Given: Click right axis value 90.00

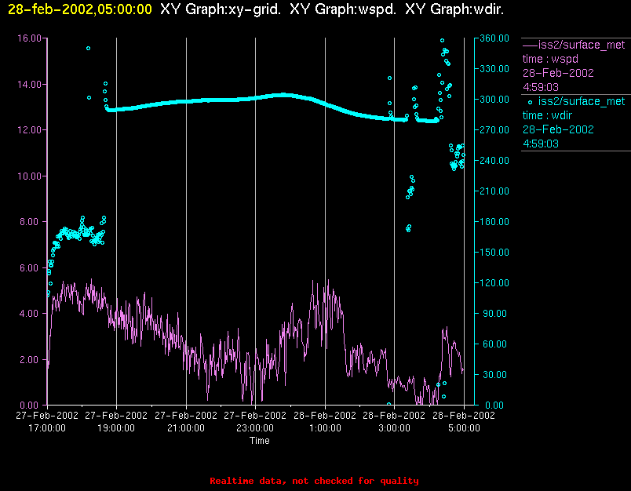Looking at the screenshot, I should tap(496, 314).
